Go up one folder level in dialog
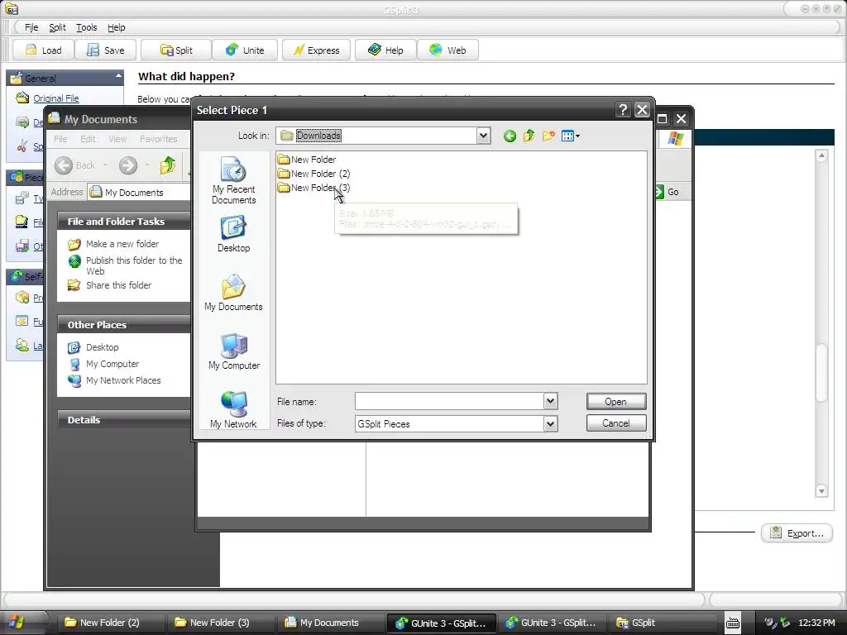The image size is (847, 635). [529, 136]
